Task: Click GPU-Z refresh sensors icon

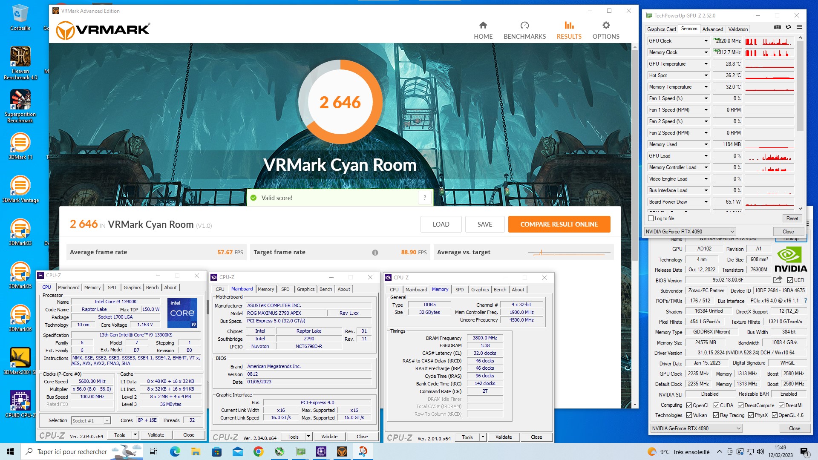Action: 788,27
